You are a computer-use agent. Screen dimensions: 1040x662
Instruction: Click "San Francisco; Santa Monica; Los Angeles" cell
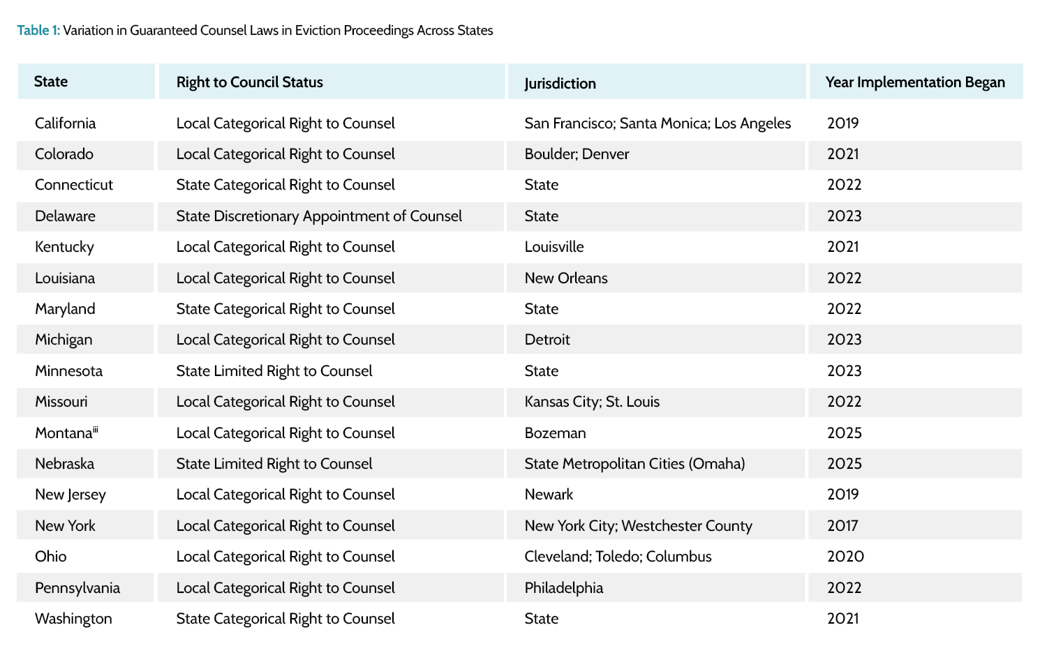pyautogui.click(x=658, y=123)
